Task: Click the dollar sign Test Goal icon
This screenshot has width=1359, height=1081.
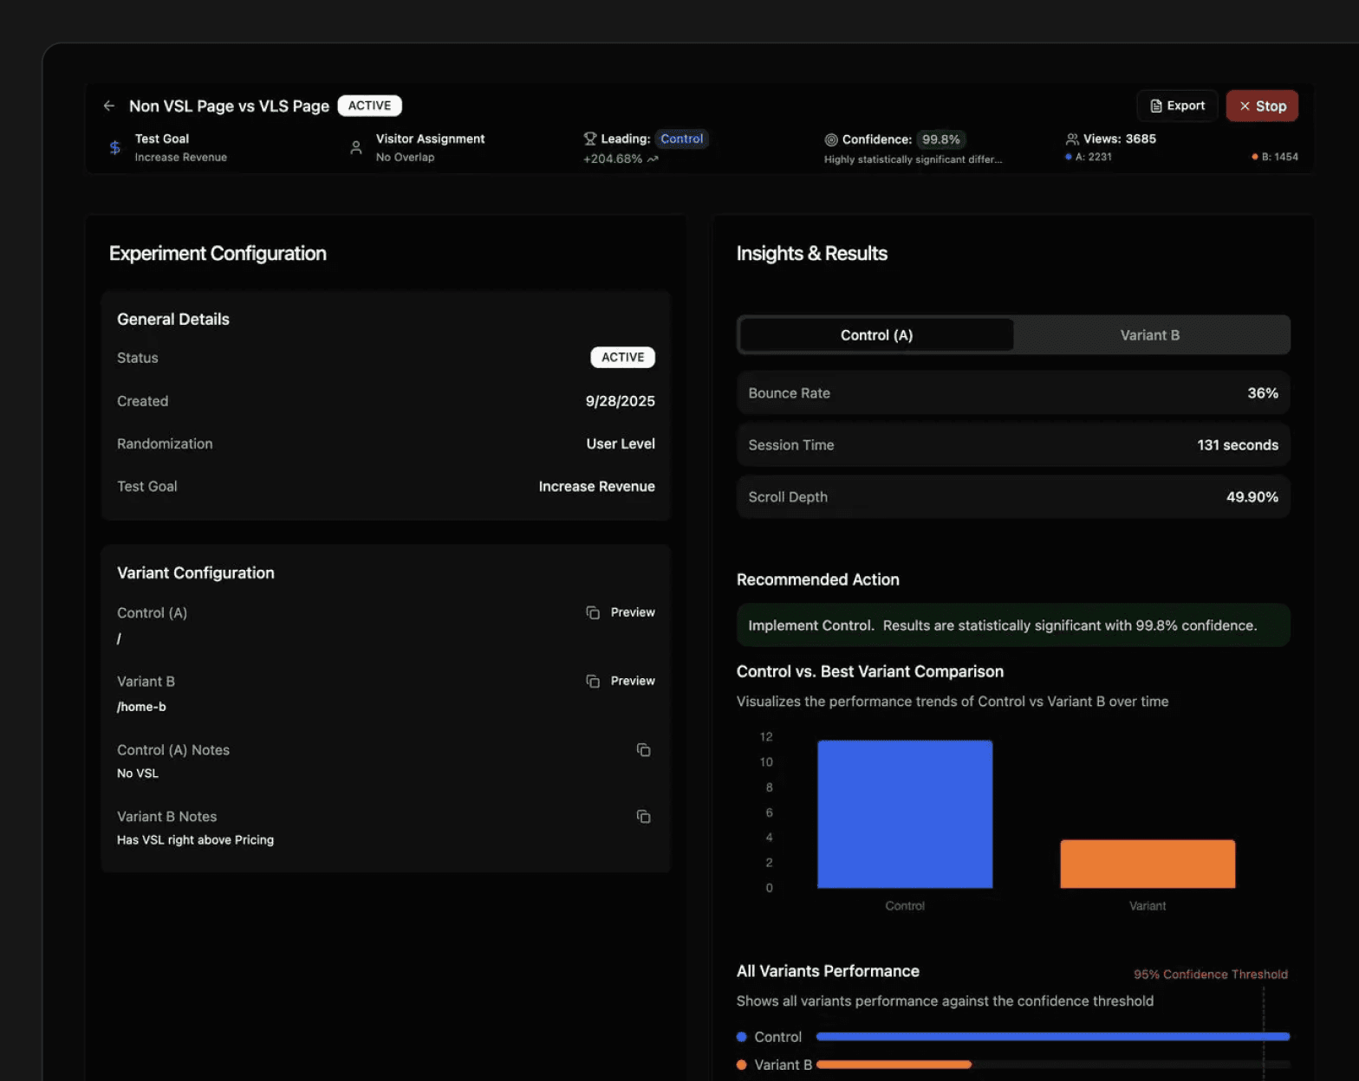Action: click(x=114, y=147)
